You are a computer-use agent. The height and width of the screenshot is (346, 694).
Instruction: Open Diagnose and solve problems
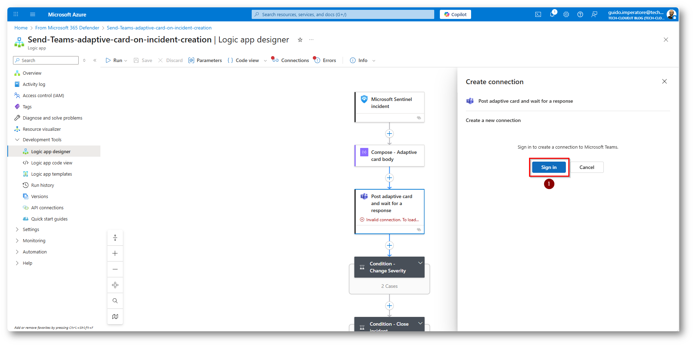click(x=52, y=118)
